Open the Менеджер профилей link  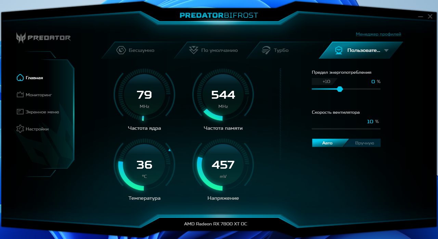pyautogui.click(x=378, y=34)
